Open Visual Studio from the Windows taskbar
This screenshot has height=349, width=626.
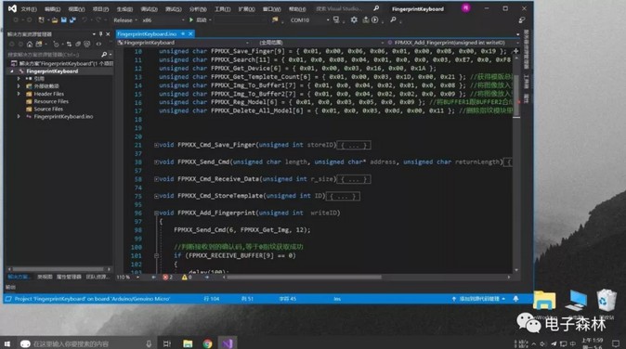click(228, 343)
